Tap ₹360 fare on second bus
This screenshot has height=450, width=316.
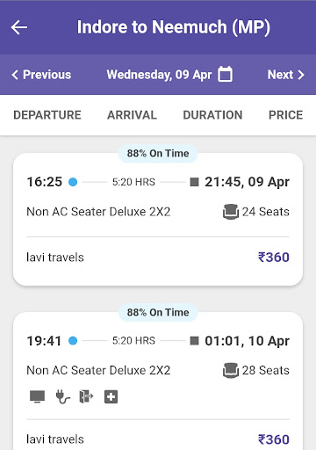pos(274,439)
